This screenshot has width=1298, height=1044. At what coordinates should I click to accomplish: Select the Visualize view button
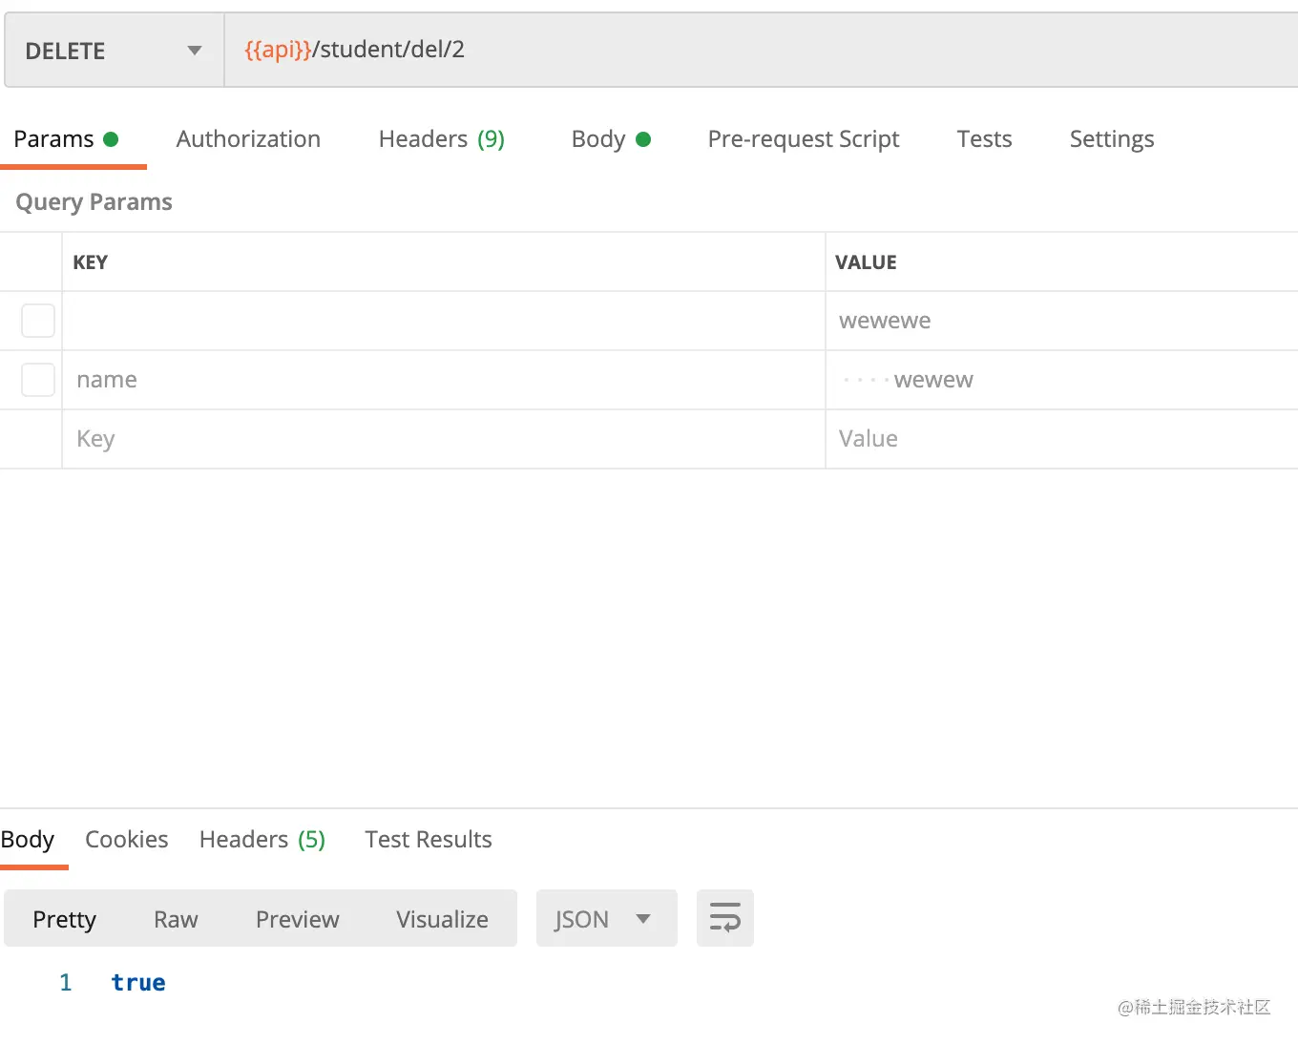tap(442, 919)
